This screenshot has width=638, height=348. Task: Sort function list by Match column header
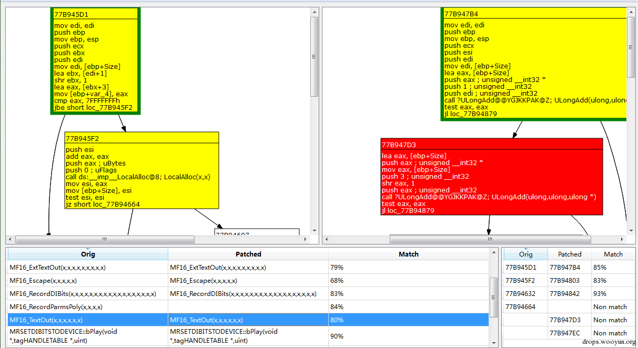pos(409,254)
